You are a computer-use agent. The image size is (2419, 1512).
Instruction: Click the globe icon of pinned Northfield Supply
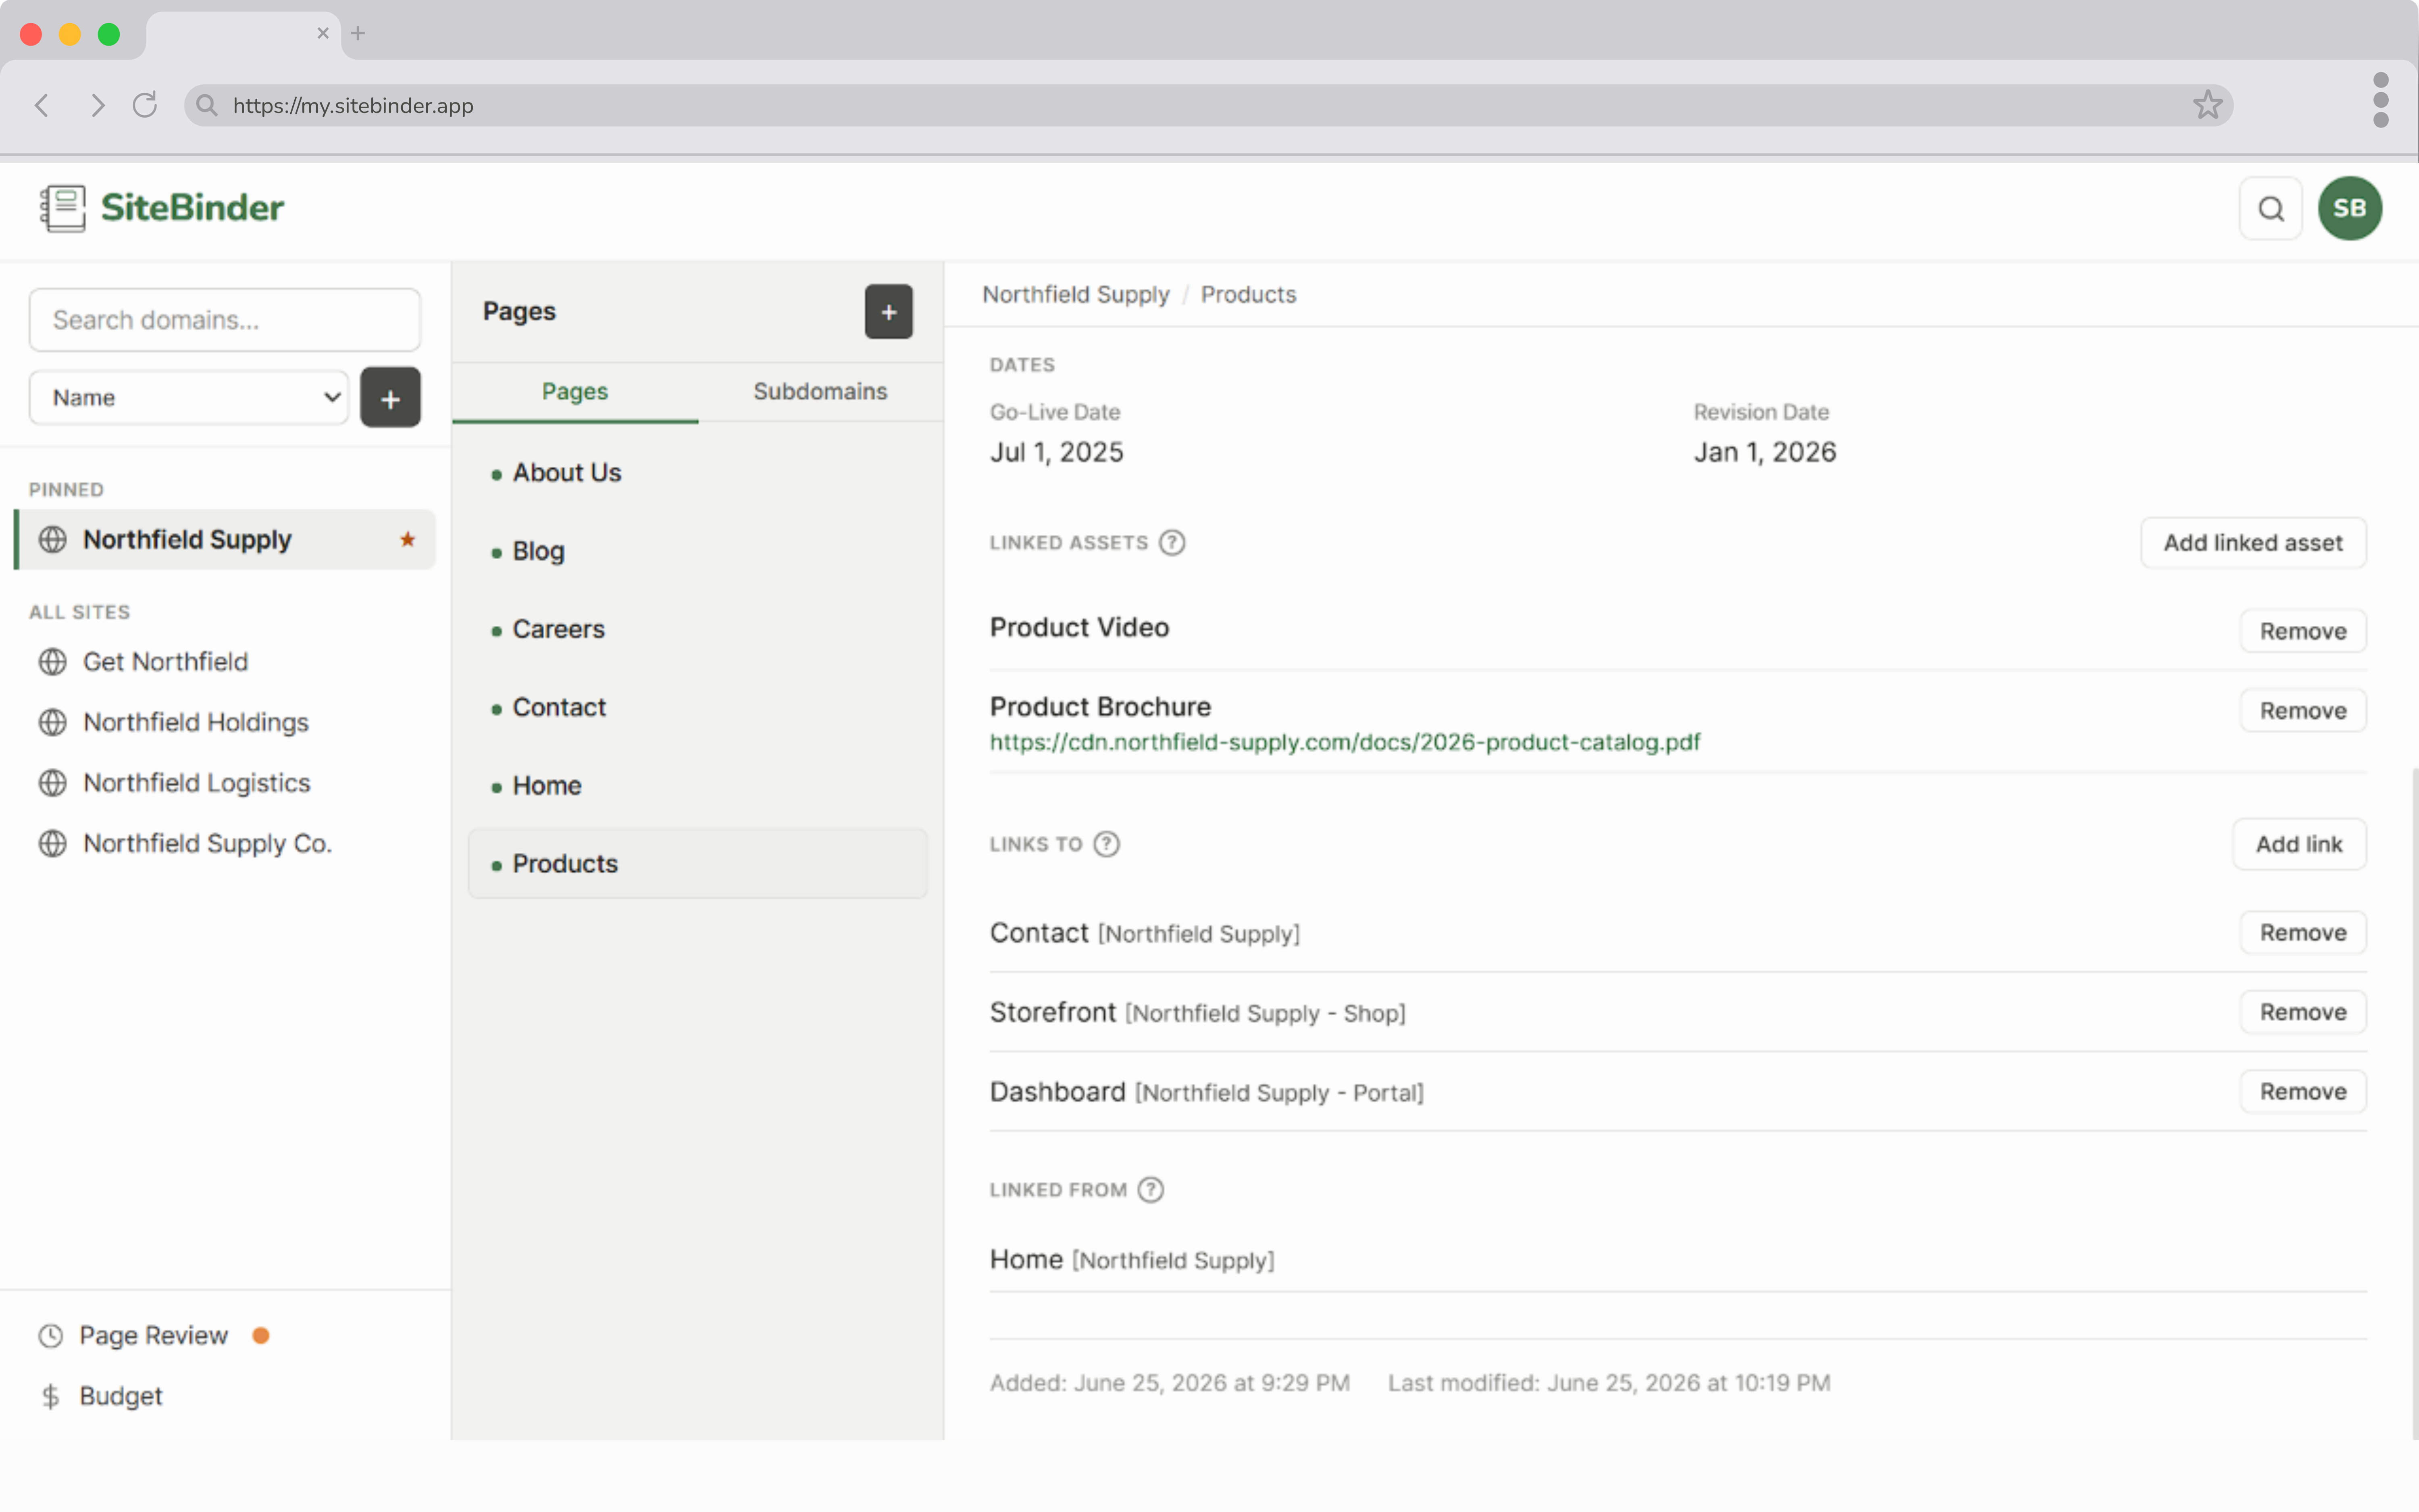tap(52, 540)
